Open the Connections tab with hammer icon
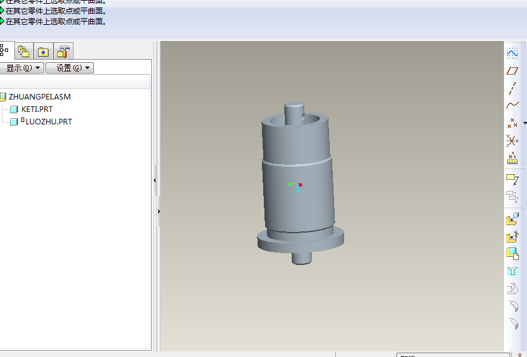The height and width of the screenshot is (357, 527). 63,52
